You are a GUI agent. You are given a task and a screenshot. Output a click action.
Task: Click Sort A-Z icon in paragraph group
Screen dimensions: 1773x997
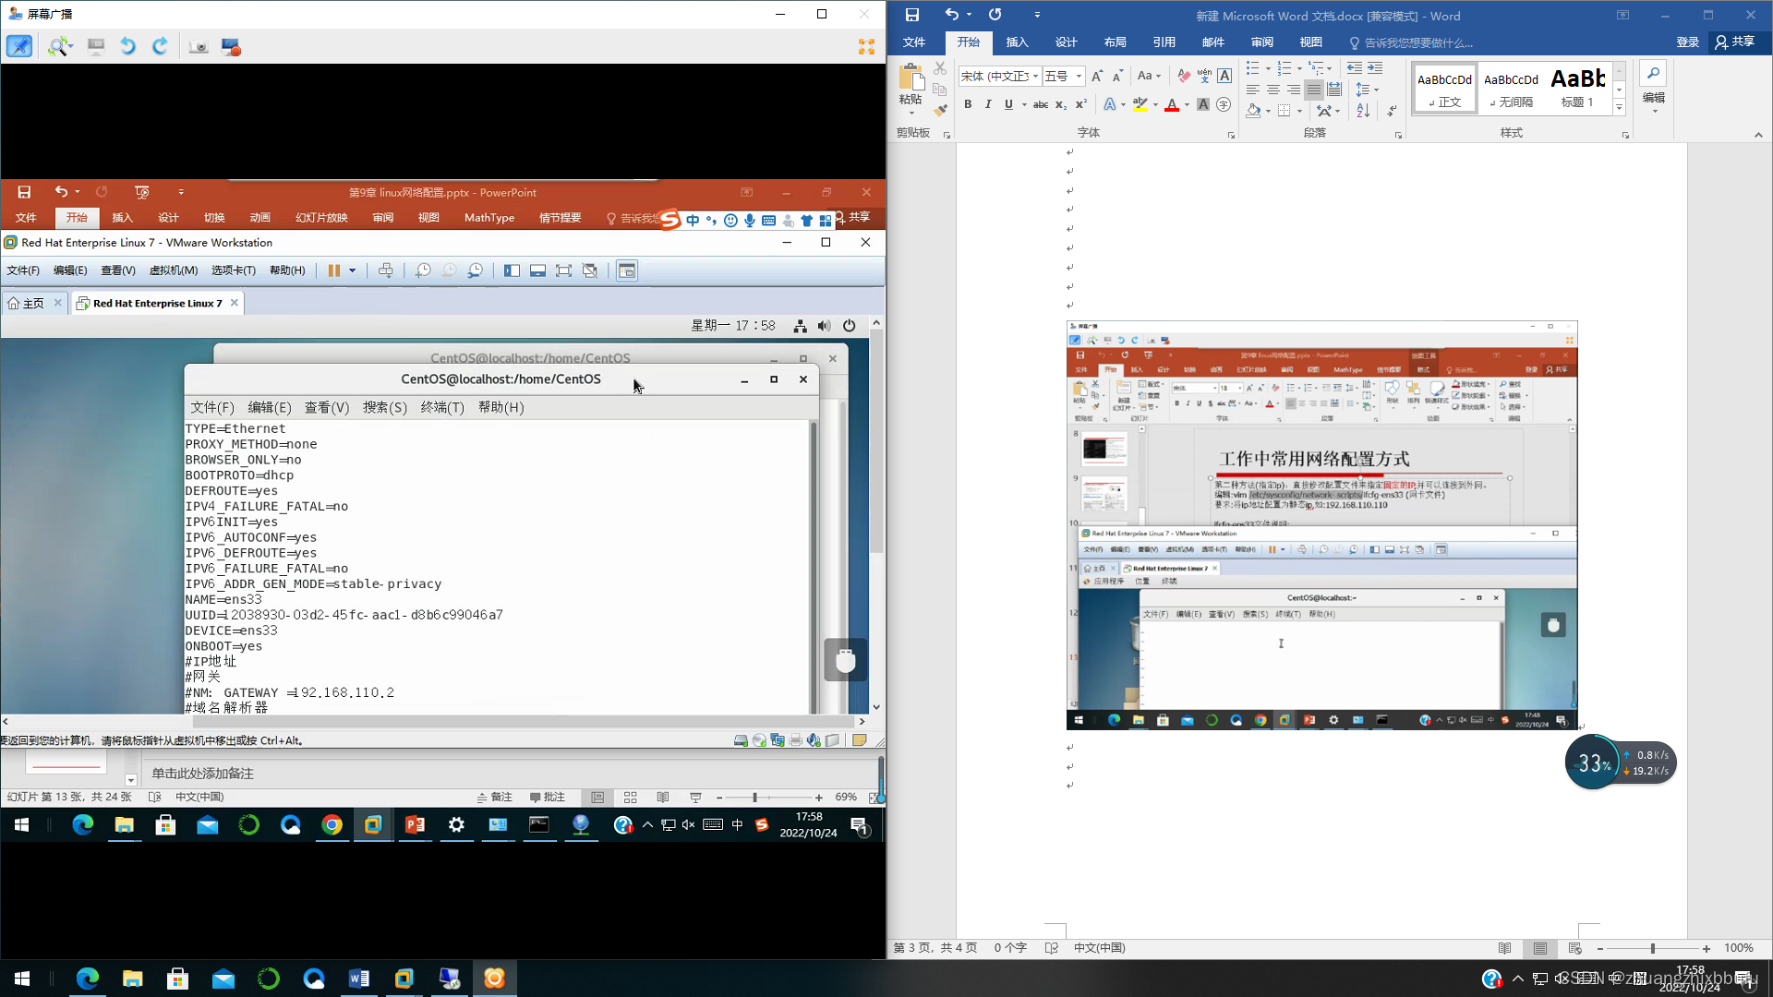[x=1363, y=111]
